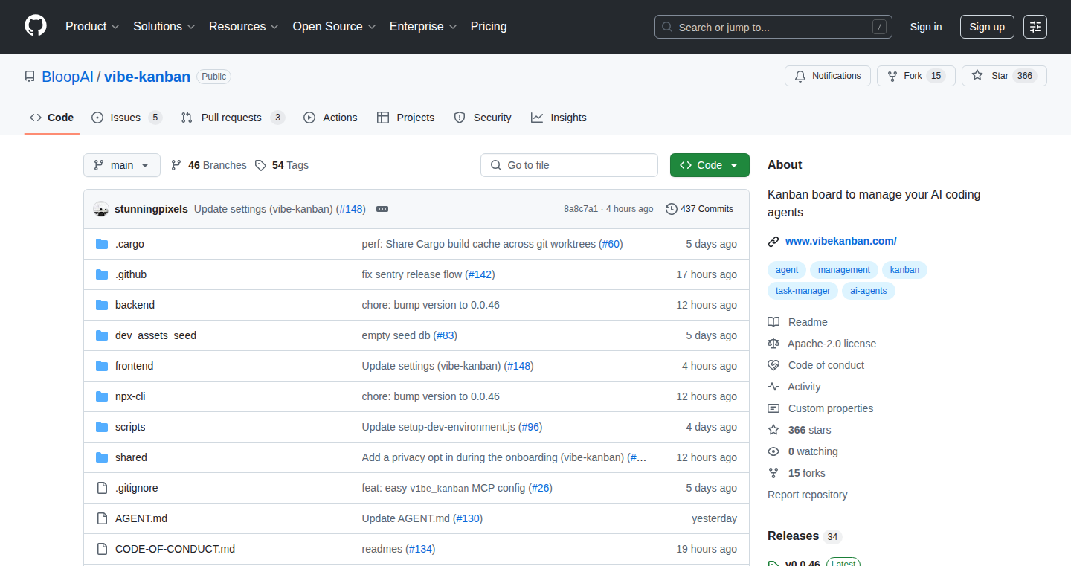1071x566 pixels.
Task: Select the task-manager topic tag
Action: click(803, 291)
